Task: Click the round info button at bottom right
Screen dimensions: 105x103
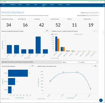Action: pos(101,100)
